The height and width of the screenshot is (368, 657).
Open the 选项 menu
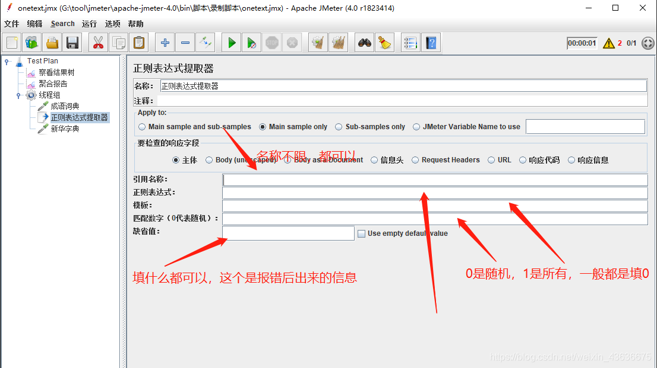coord(112,24)
